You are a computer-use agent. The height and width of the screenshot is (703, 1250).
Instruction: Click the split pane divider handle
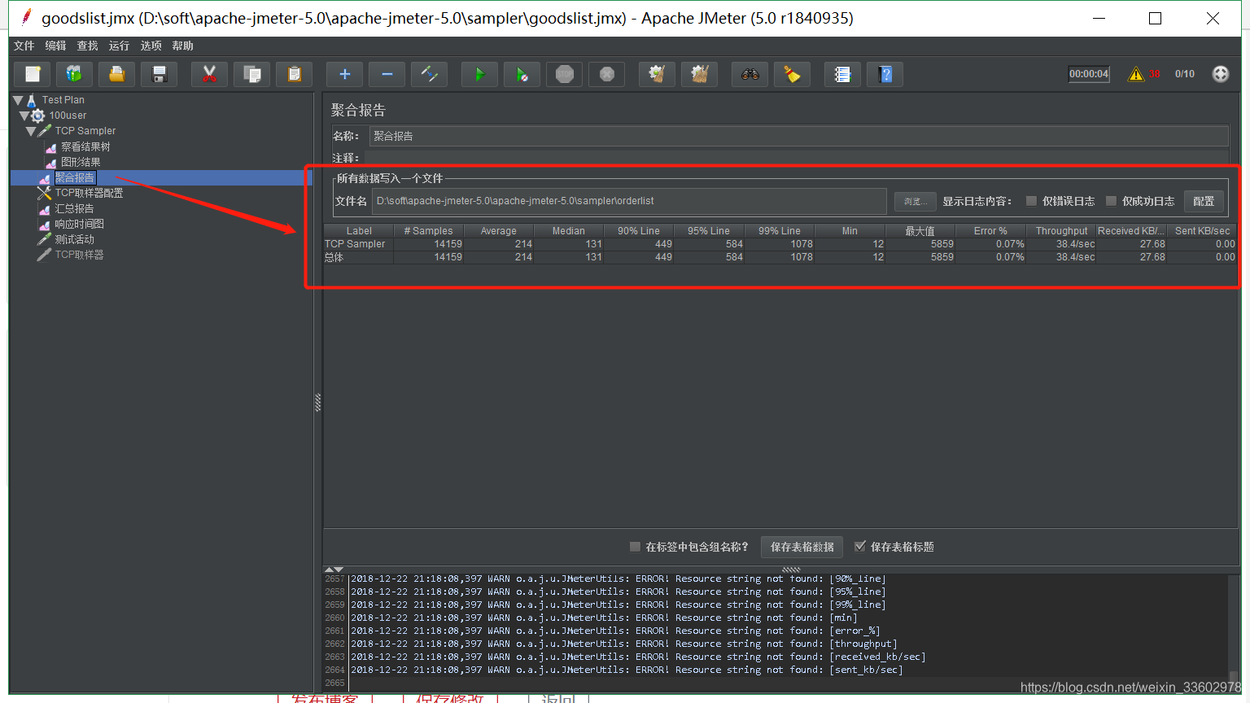[317, 402]
